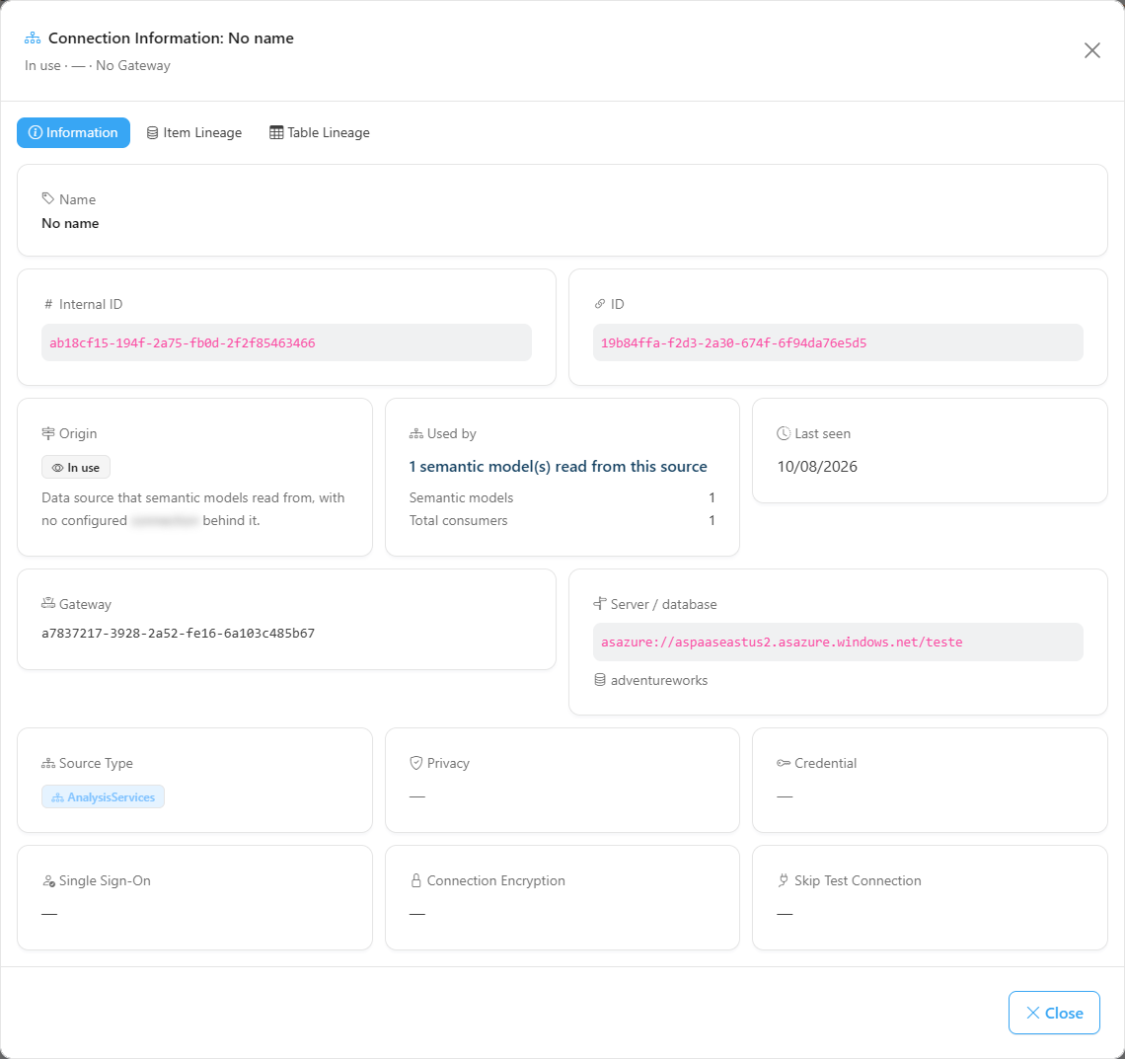Select the ID value 19b84ffa-f2d3-2a30-674f-6f94da76e5d5

click(733, 342)
